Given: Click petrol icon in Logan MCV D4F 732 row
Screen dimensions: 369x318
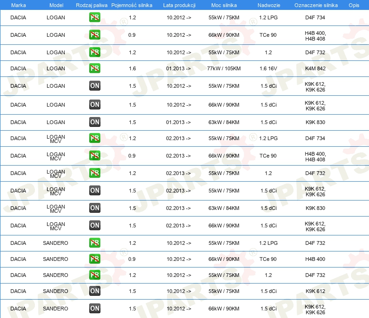Looking at the screenshot, I should [94, 173].
